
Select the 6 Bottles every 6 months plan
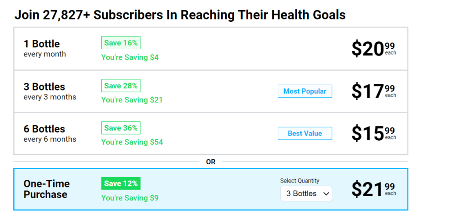[x=50, y=133]
